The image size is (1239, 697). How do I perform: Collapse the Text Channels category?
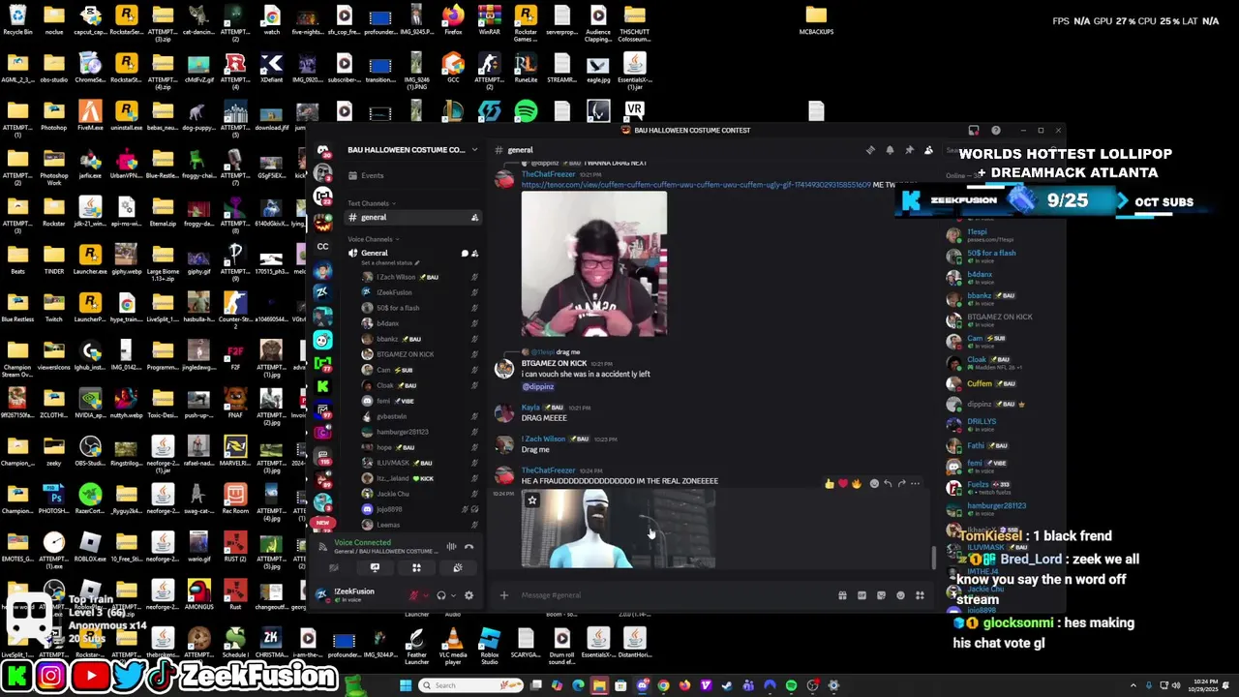click(x=371, y=203)
